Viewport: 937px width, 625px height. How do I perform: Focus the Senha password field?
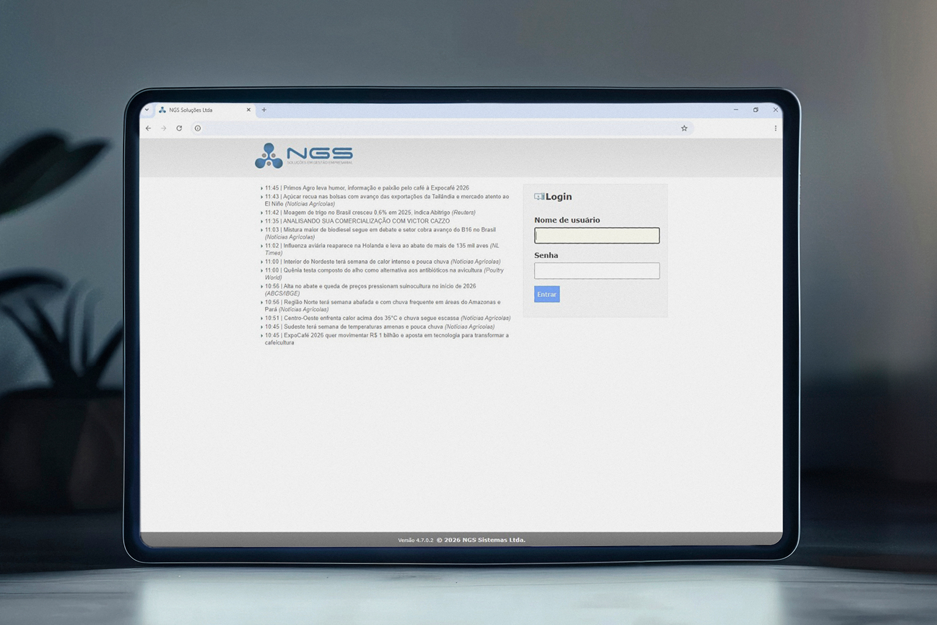pos(597,271)
